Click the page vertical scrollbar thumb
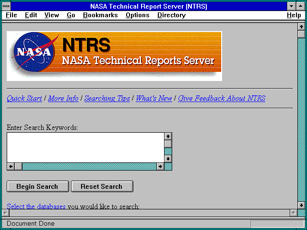Screen dimensions: 307x230 click(x=301, y=34)
